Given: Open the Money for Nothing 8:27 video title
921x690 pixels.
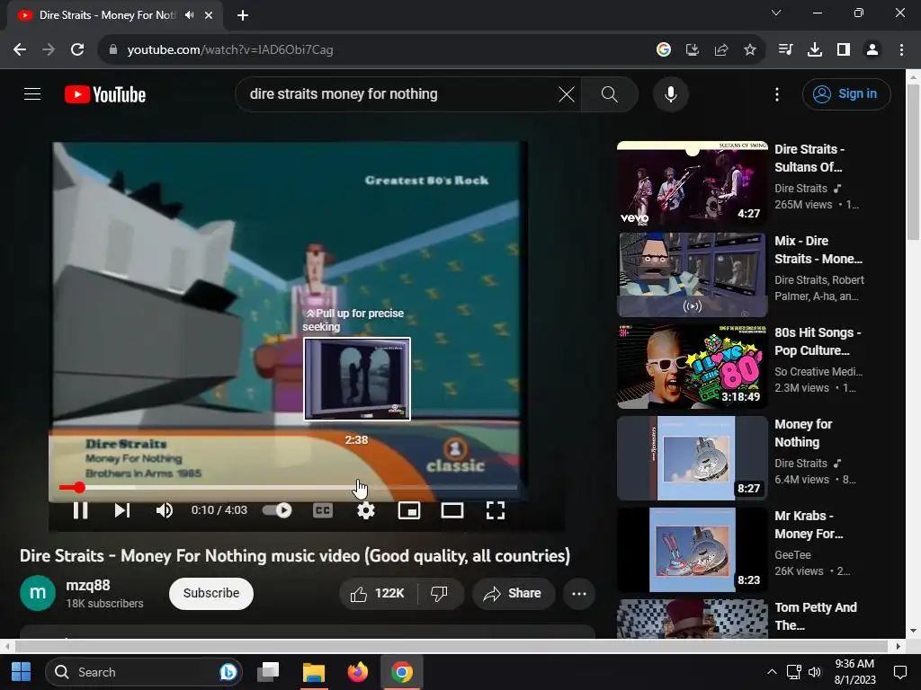Looking at the screenshot, I should 803,433.
